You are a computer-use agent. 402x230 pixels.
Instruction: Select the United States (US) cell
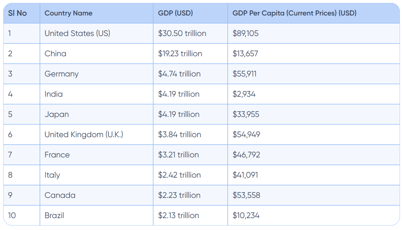point(77,33)
